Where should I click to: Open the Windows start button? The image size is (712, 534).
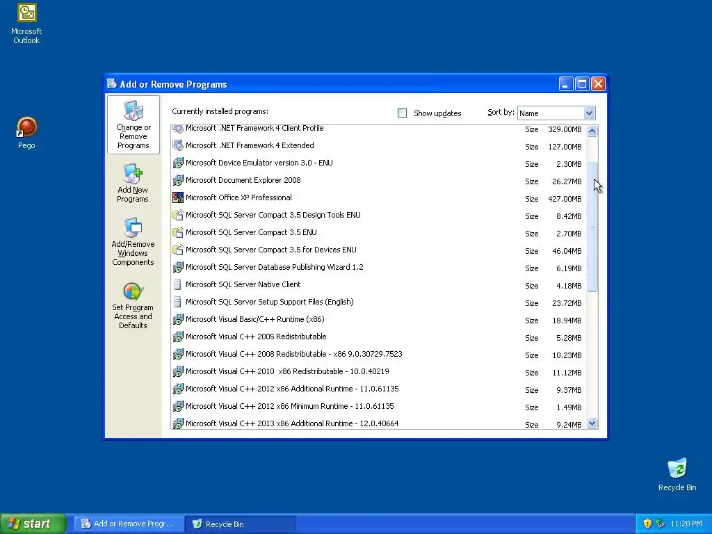[33, 524]
